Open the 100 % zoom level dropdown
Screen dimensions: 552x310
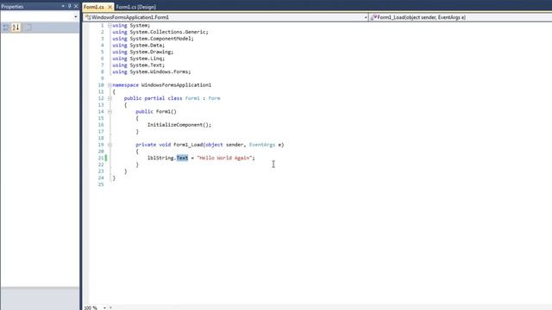[104, 307]
